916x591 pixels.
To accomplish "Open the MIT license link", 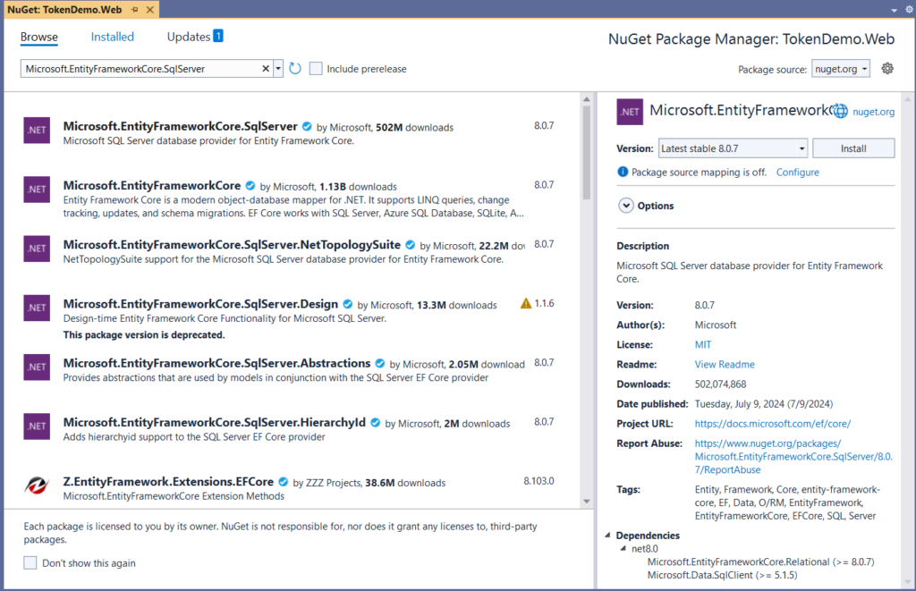I will (x=703, y=344).
